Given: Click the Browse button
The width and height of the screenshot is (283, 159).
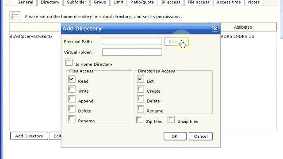Looking at the screenshot, I should tap(176, 42).
